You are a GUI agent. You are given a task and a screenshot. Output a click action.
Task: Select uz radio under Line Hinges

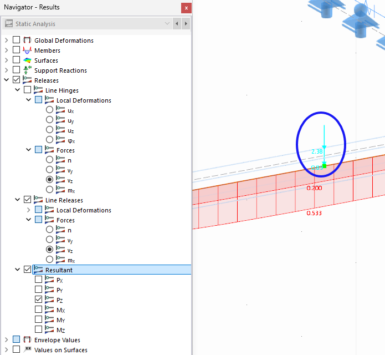coord(50,130)
